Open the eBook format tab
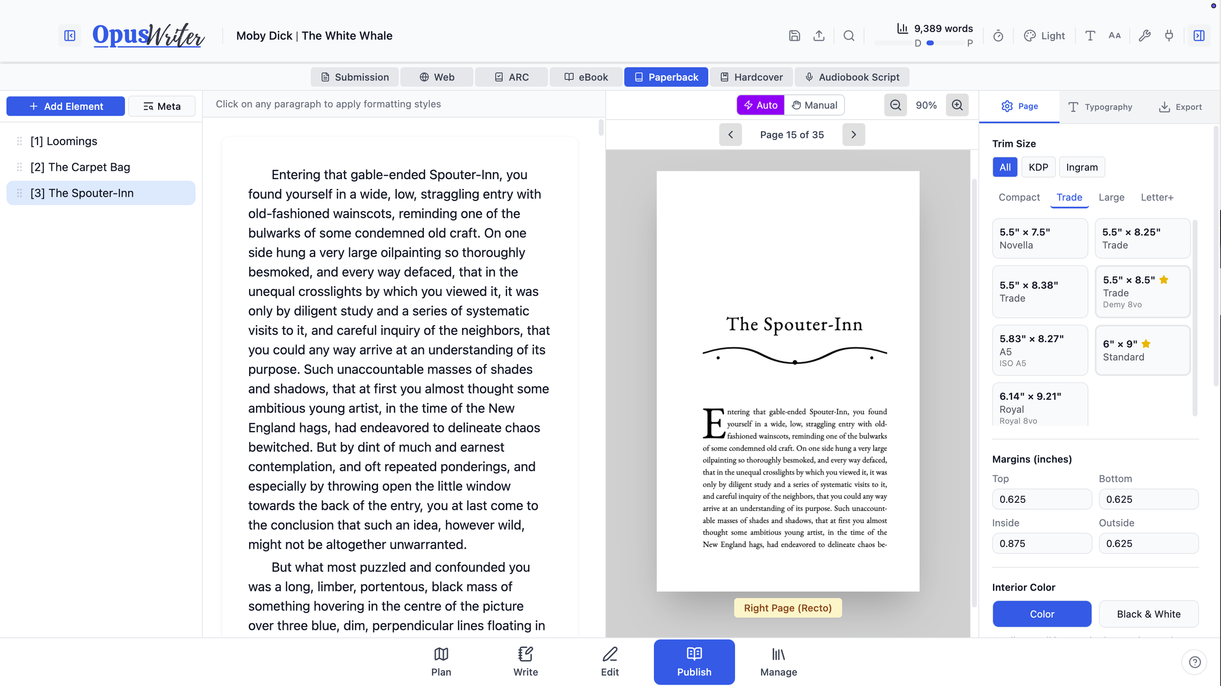The width and height of the screenshot is (1221, 686). (586, 77)
